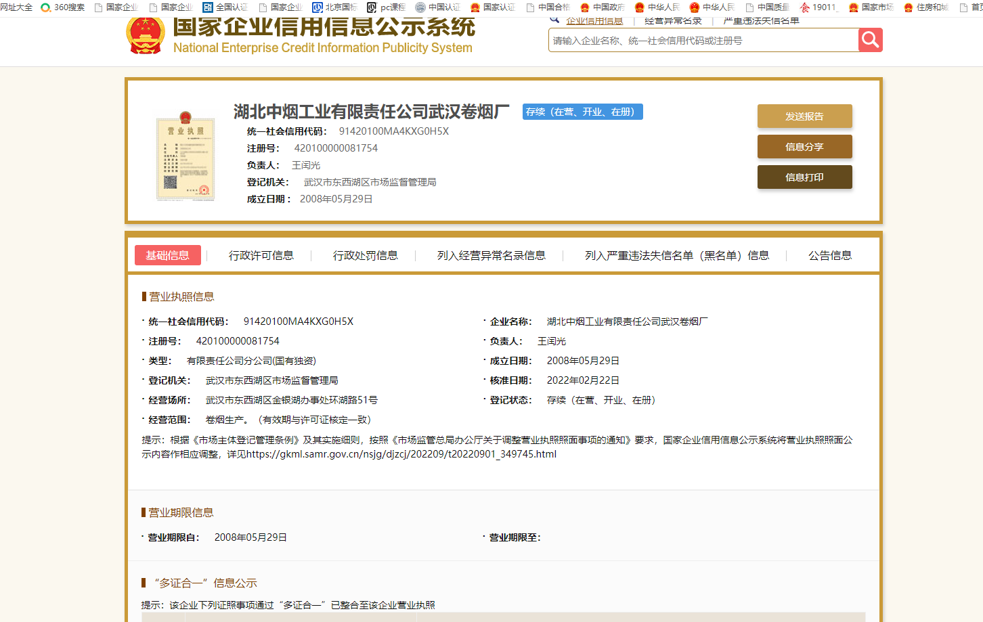Open the 列入严重违法失信名单（黑名单）信息 tab

pyautogui.click(x=677, y=255)
